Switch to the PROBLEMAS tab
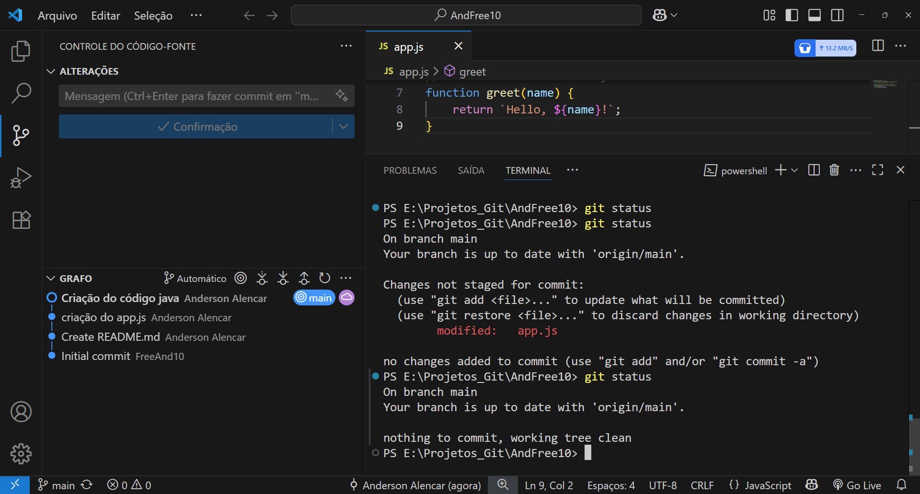This screenshot has width=920, height=494. click(x=410, y=170)
